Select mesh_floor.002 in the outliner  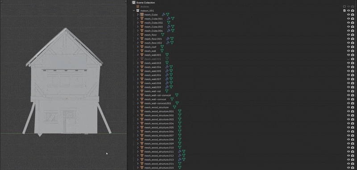153,43
